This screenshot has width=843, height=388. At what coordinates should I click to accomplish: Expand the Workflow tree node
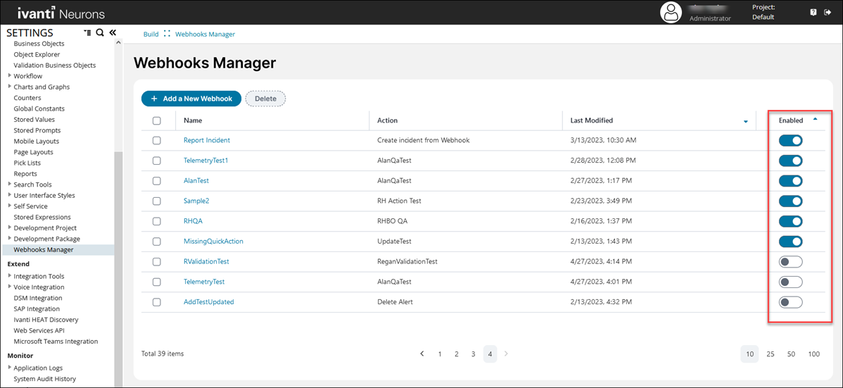(x=10, y=76)
